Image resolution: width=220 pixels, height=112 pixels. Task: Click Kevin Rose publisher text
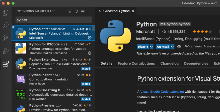37,84
